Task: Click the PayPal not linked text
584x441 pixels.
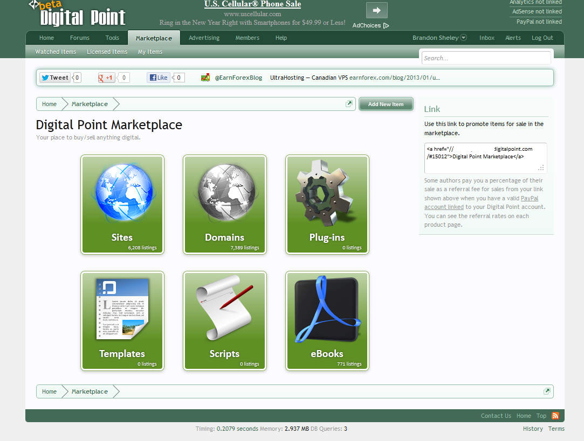Action: click(x=539, y=22)
